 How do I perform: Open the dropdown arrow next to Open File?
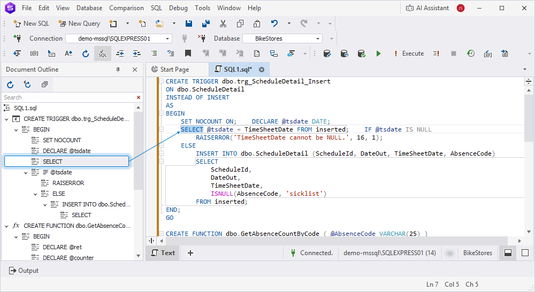point(174,24)
